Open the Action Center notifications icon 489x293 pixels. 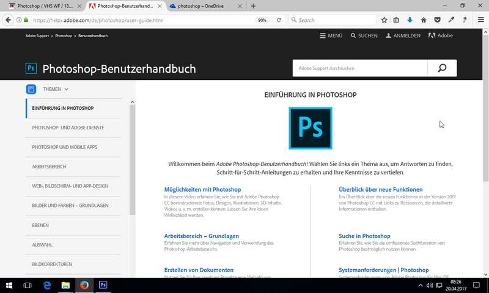(476, 285)
